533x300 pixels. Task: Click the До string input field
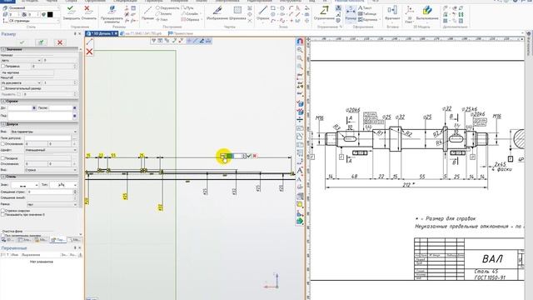(20, 107)
